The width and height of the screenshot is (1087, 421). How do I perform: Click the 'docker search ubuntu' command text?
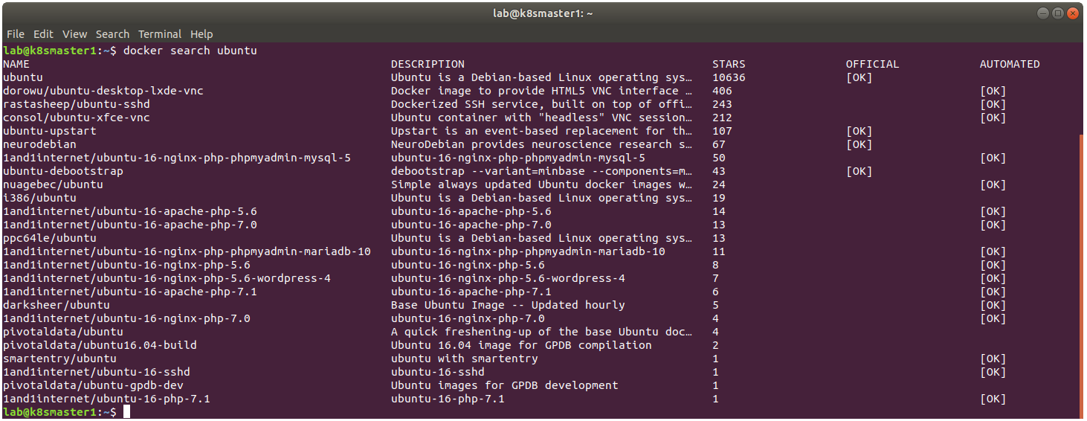point(190,51)
